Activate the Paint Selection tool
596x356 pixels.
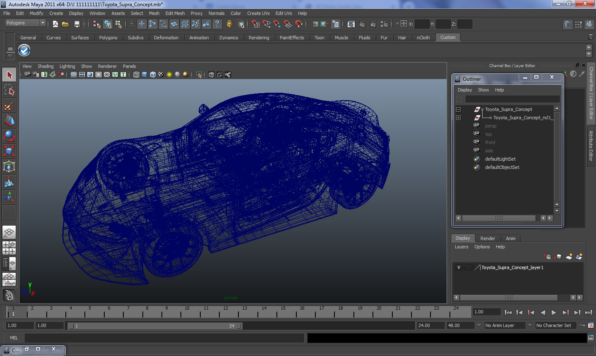[x=9, y=106]
